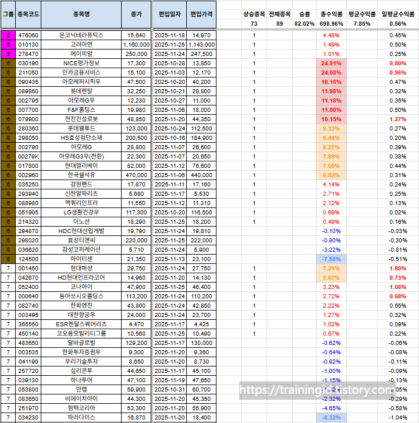419x423 pixels.
Task: Click stock name NICE평가정보
Action: pos(81,64)
